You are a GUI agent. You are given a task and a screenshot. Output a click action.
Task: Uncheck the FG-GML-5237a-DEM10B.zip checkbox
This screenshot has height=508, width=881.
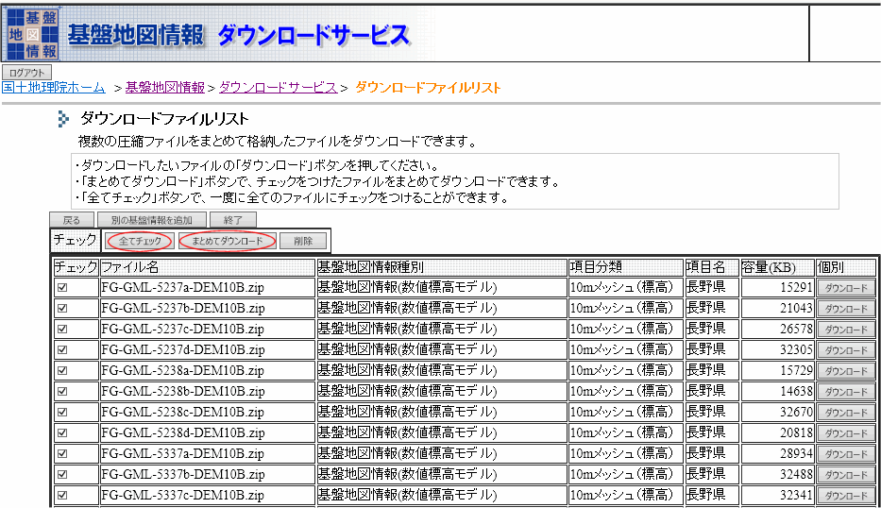click(x=62, y=287)
